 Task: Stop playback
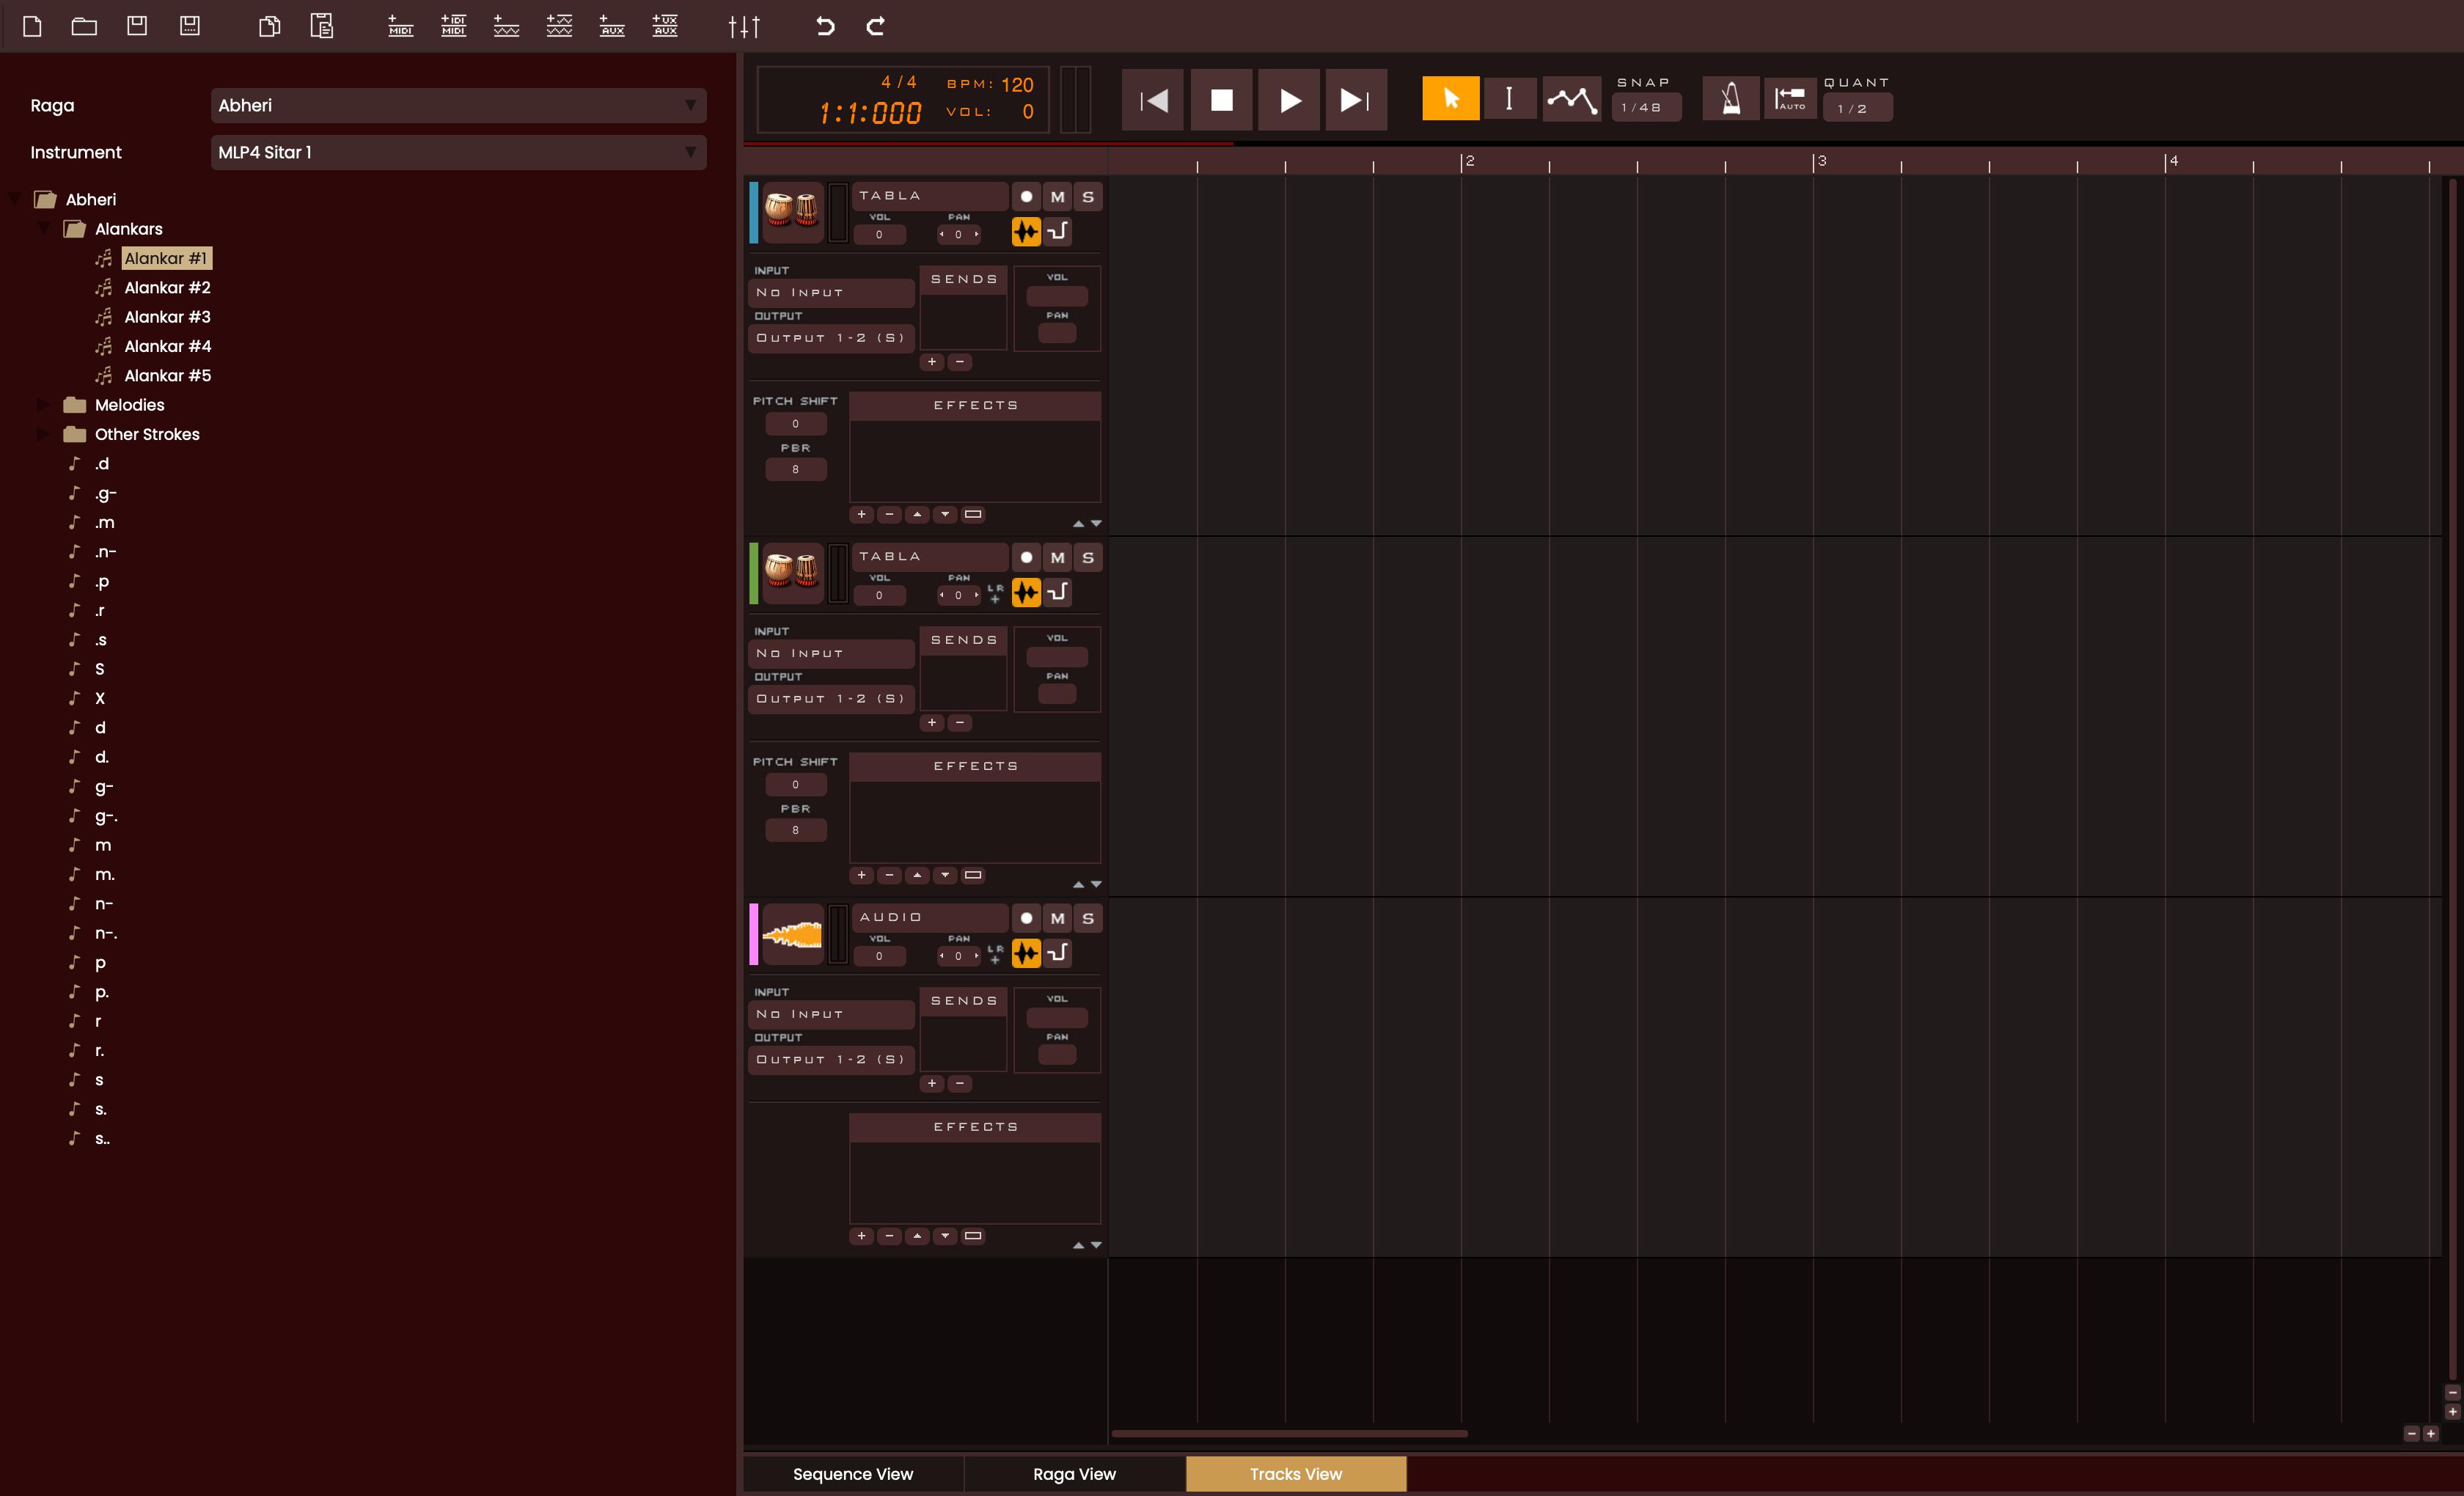coord(1221,100)
